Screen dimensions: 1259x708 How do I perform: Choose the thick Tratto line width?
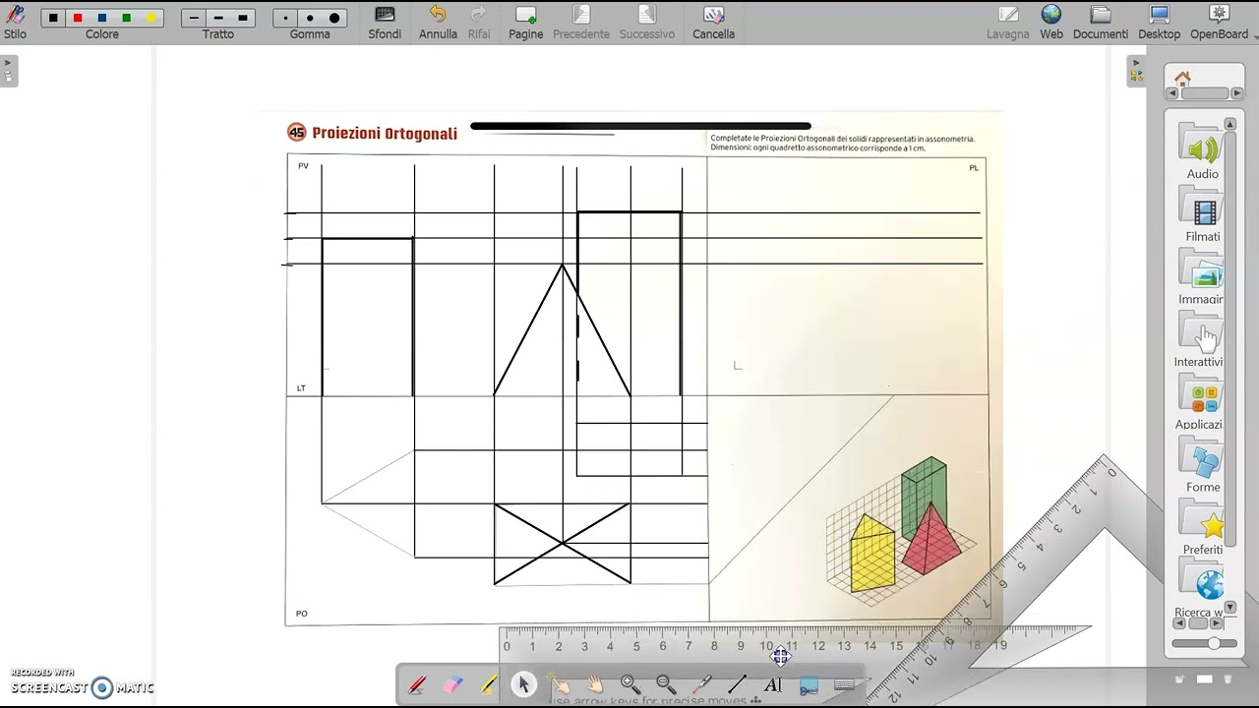pyautogui.click(x=243, y=18)
